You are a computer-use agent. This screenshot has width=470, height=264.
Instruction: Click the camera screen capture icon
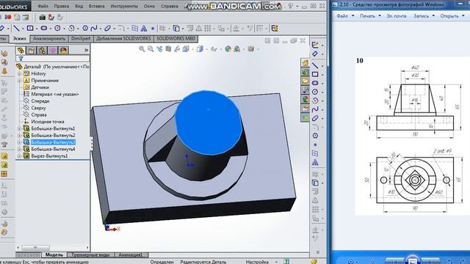click(x=42, y=18)
